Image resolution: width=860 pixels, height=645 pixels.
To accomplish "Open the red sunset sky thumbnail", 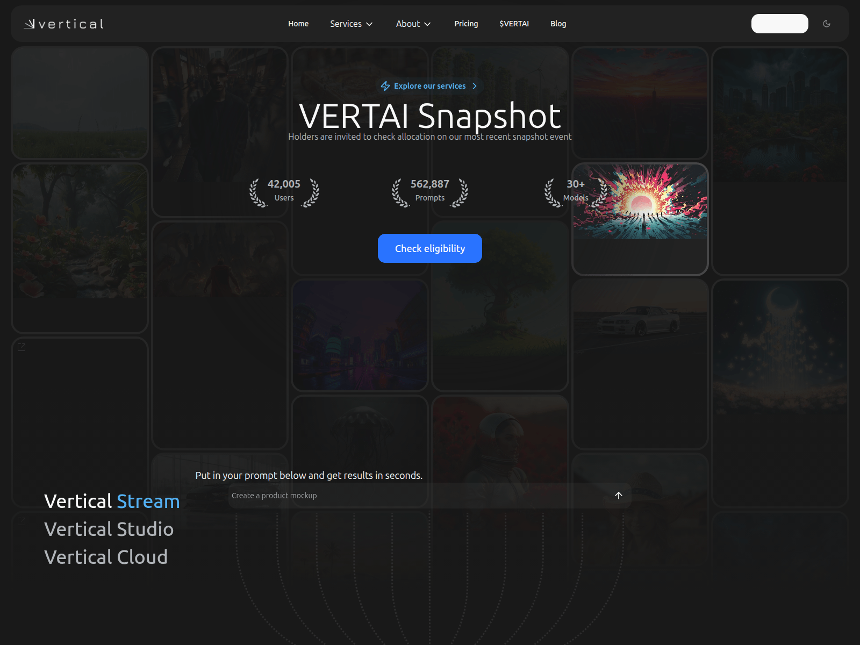I will [x=640, y=103].
